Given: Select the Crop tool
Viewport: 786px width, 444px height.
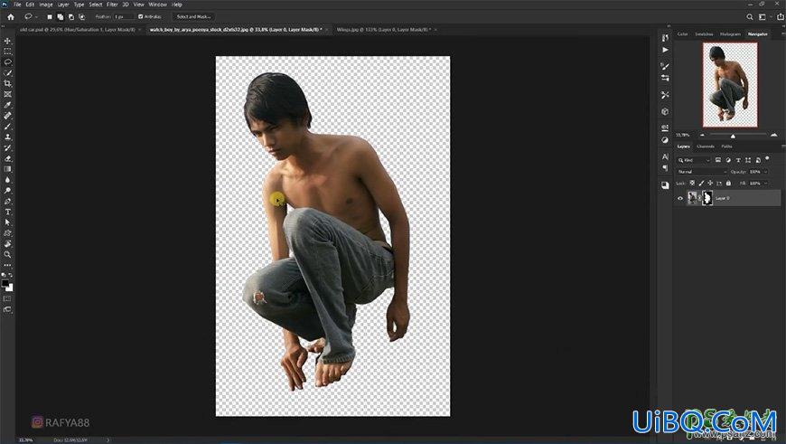Looking at the screenshot, I should tap(7, 84).
